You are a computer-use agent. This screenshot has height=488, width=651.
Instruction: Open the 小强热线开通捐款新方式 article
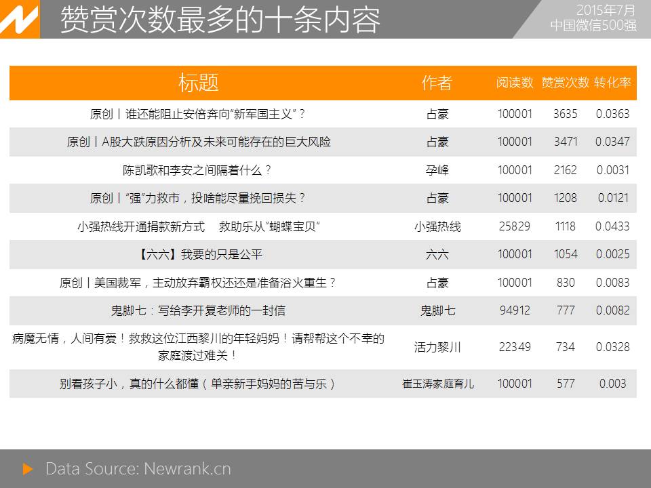[x=198, y=226]
